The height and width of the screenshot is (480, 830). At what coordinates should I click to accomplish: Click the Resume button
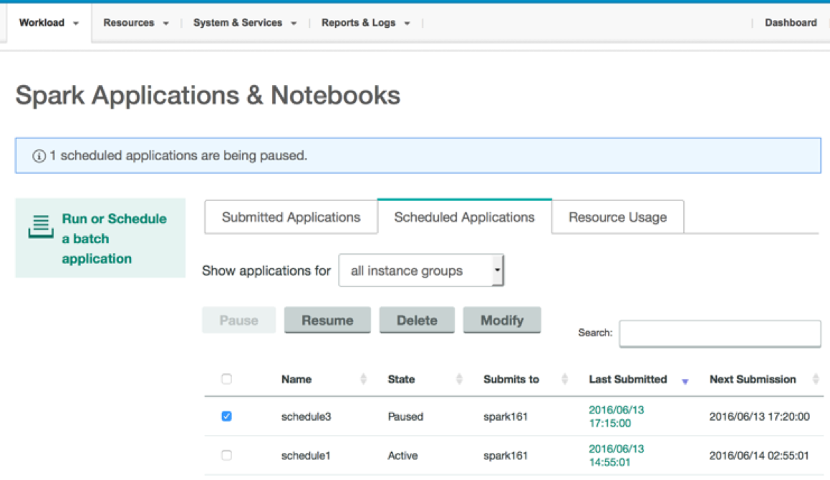click(x=327, y=320)
